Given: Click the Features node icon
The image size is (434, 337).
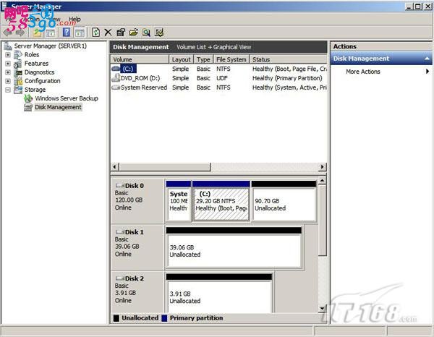Looking at the screenshot, I should (x=18, y=64).
